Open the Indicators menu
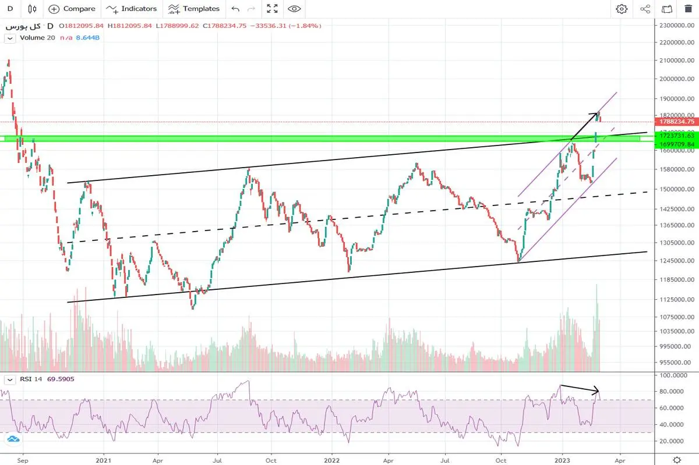The width and height of the screenshot is (699, 465). pos(132,9)
